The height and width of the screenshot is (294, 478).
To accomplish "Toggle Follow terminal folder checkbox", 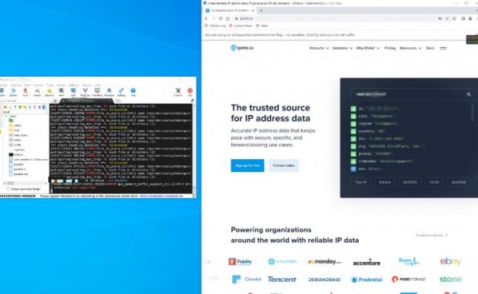I will tap(8, 189).
